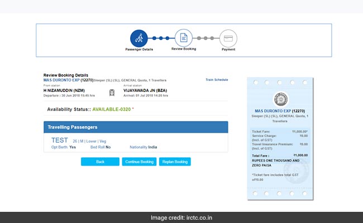The height and width of the screenshot is (223, 363).
Task: Click the blue progress dots after Passenger Details
Action: pos(160,38)
